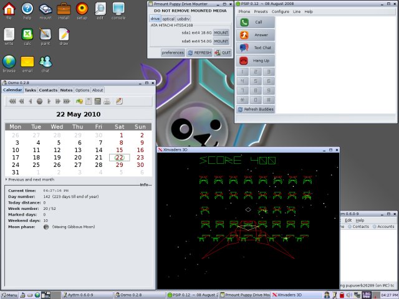Open the date calculator icon in Osmo
Image resolution: width=399 pixels, height=299 pixels.
(97, 102)
